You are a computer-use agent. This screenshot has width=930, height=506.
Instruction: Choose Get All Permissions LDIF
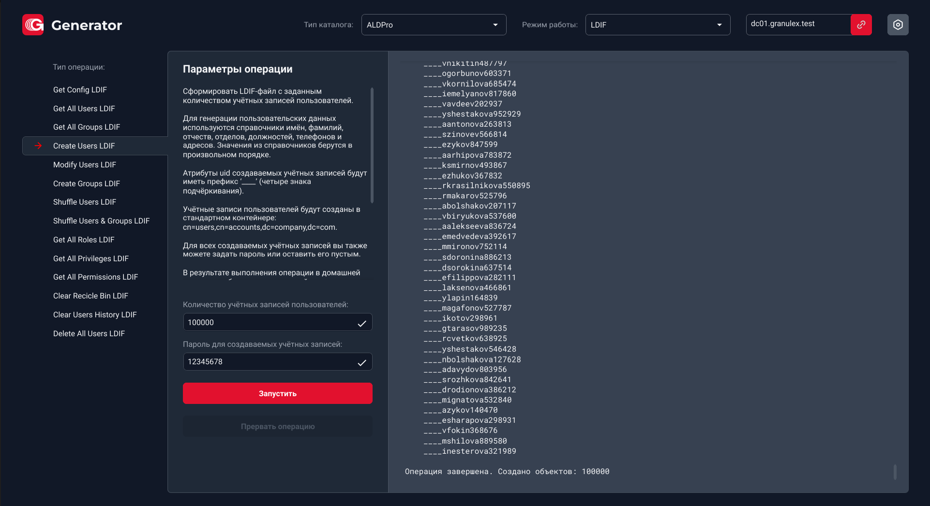click(x=95, y=277)
